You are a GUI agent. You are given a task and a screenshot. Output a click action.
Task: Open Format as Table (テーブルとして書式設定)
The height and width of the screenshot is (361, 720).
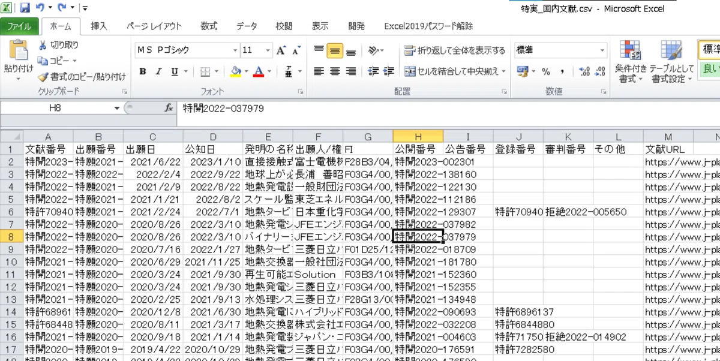[x=672, y=62]
